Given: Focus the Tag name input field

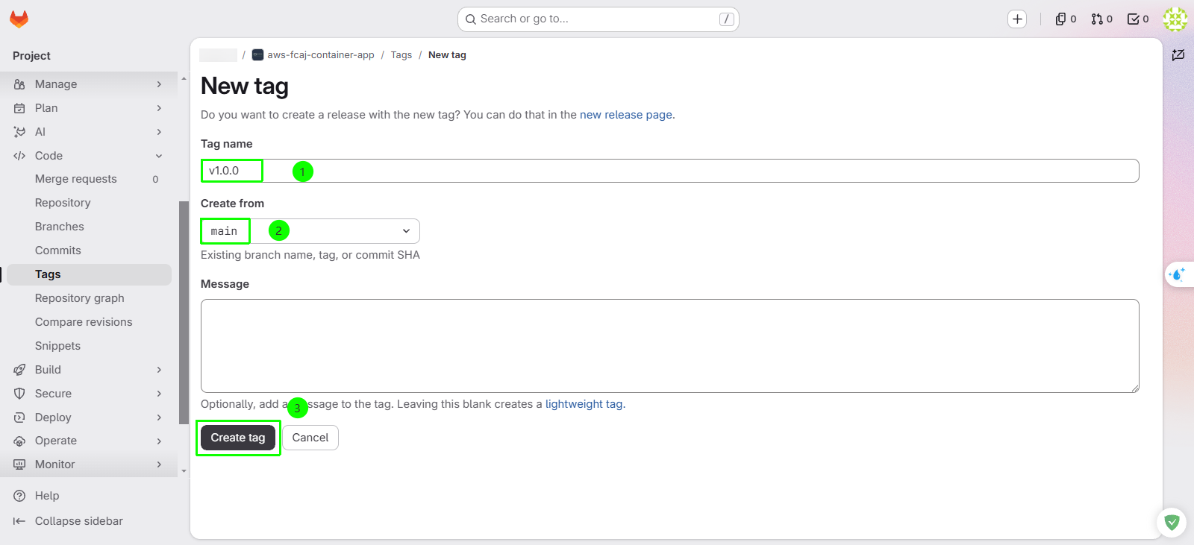Looking at the screenshot, I should point(670,171).
